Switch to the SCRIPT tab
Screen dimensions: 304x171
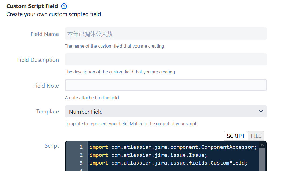point(236,136)
